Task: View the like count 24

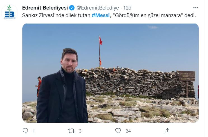Action: (128, 131)
